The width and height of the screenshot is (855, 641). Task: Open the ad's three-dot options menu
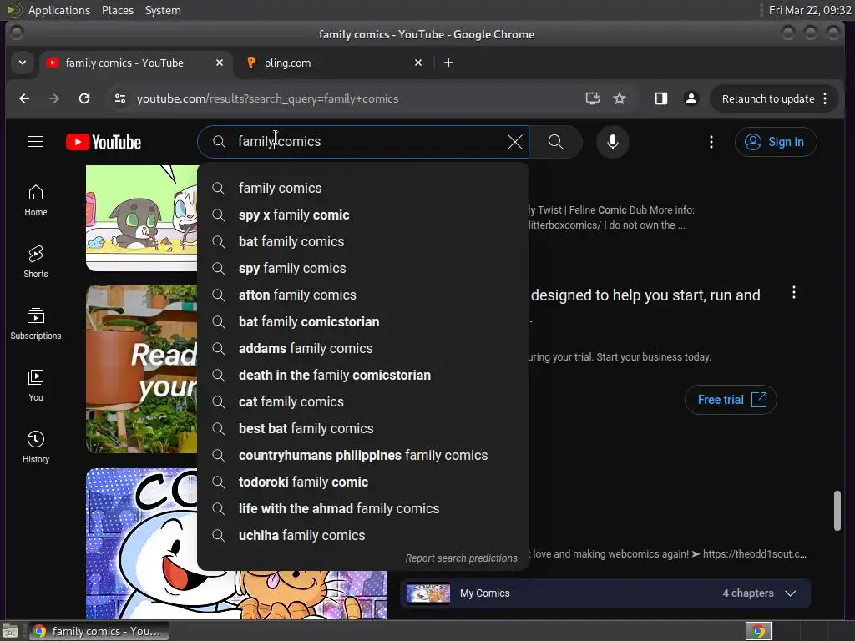coord(794,293)
